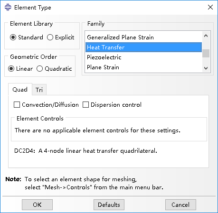Select Generalized Plane Strain family
218x213 pixels.
[x=143, y=37]
